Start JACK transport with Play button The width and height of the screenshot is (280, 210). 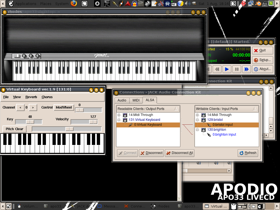click(x=227, y=69)
